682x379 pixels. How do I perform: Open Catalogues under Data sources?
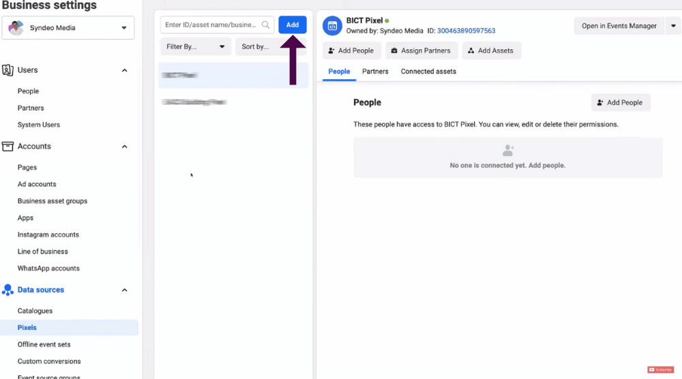tap(35, 311)
